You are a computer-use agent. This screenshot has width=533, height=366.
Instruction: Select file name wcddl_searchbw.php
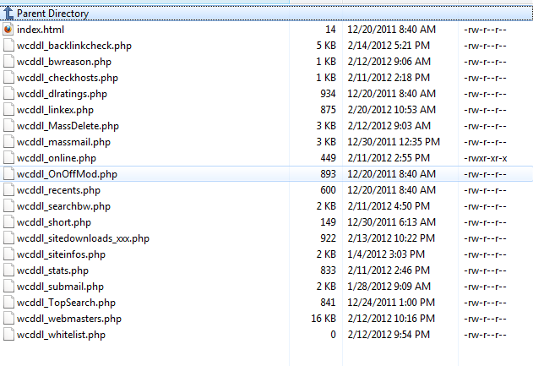click(63, 206)
